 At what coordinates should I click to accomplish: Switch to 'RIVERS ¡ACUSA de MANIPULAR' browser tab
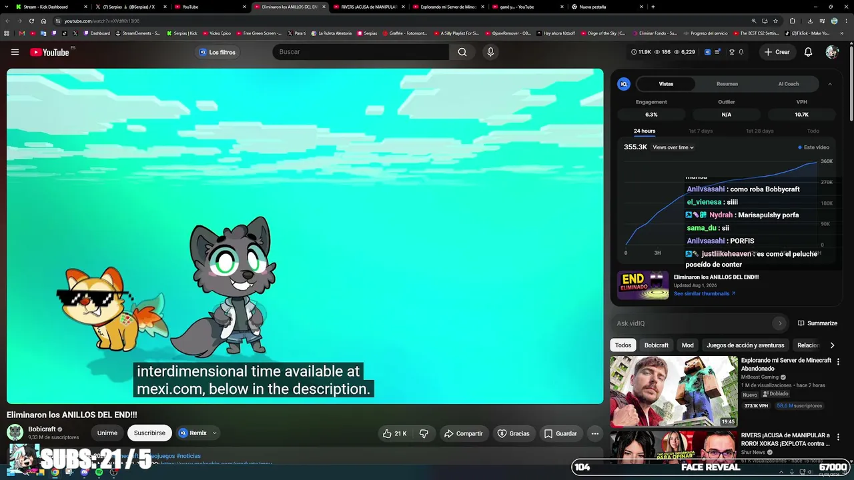point(368,7)
